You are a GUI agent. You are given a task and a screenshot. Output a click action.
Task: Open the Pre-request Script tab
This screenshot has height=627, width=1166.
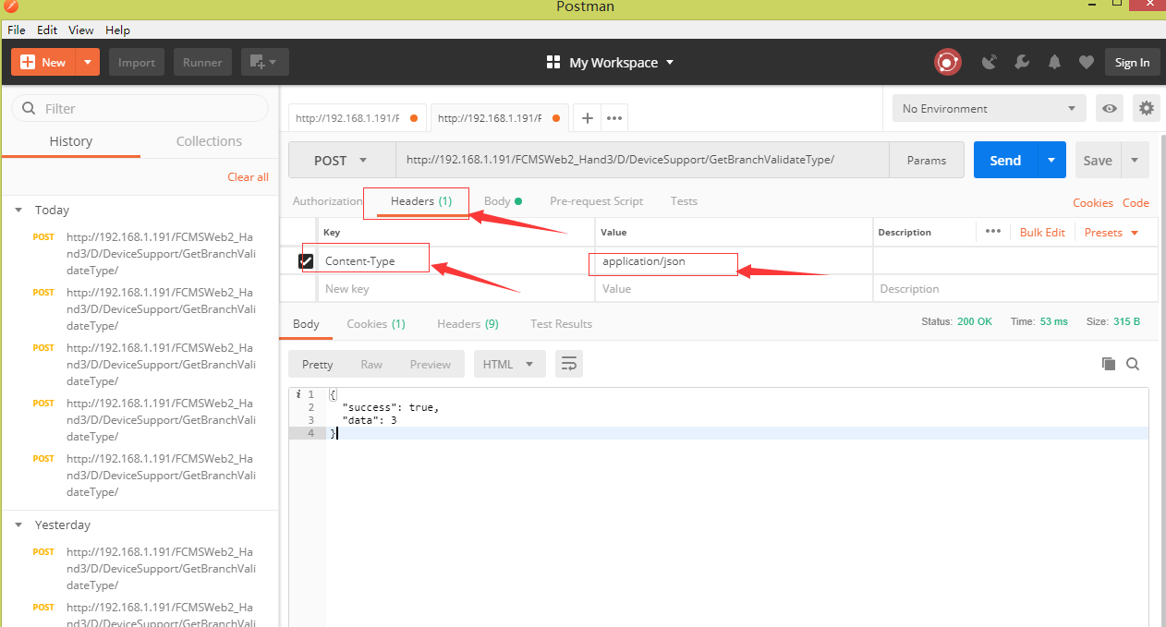pyautogui.click(x=596, y=200)
